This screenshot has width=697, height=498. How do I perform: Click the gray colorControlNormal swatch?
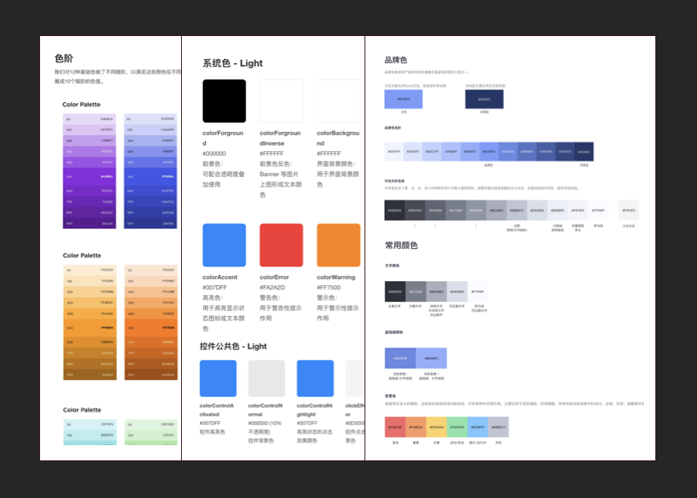pos(266,378)
